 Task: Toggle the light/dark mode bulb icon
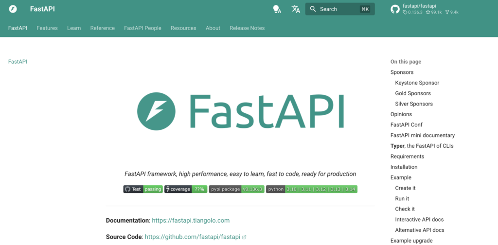pyautogui.click(x=277, y=9)
